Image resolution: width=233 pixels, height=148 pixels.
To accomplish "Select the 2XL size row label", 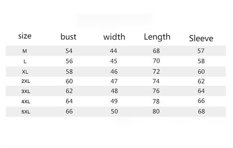I will click(x=25, y=81).
